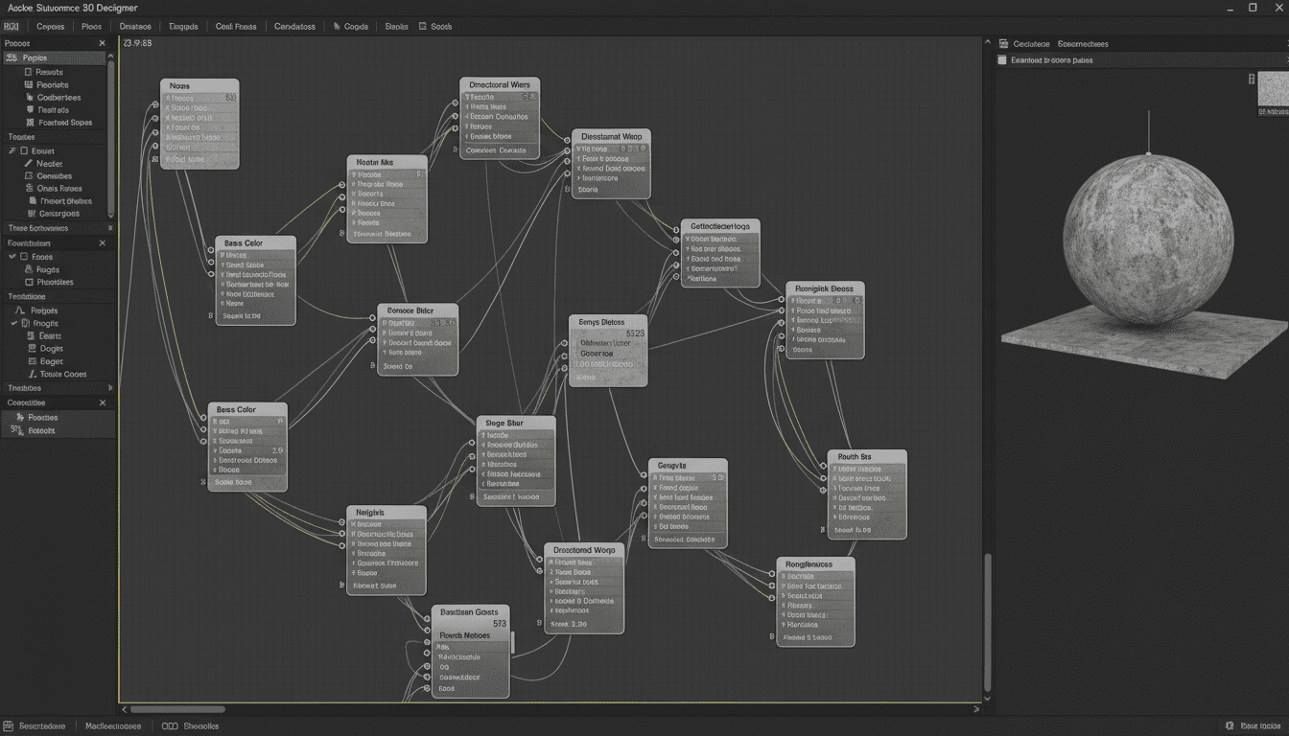Click Machecnooes in the status bar
Image resolution: width=1289 pixels, height=736 pixels.
(113, 726)
